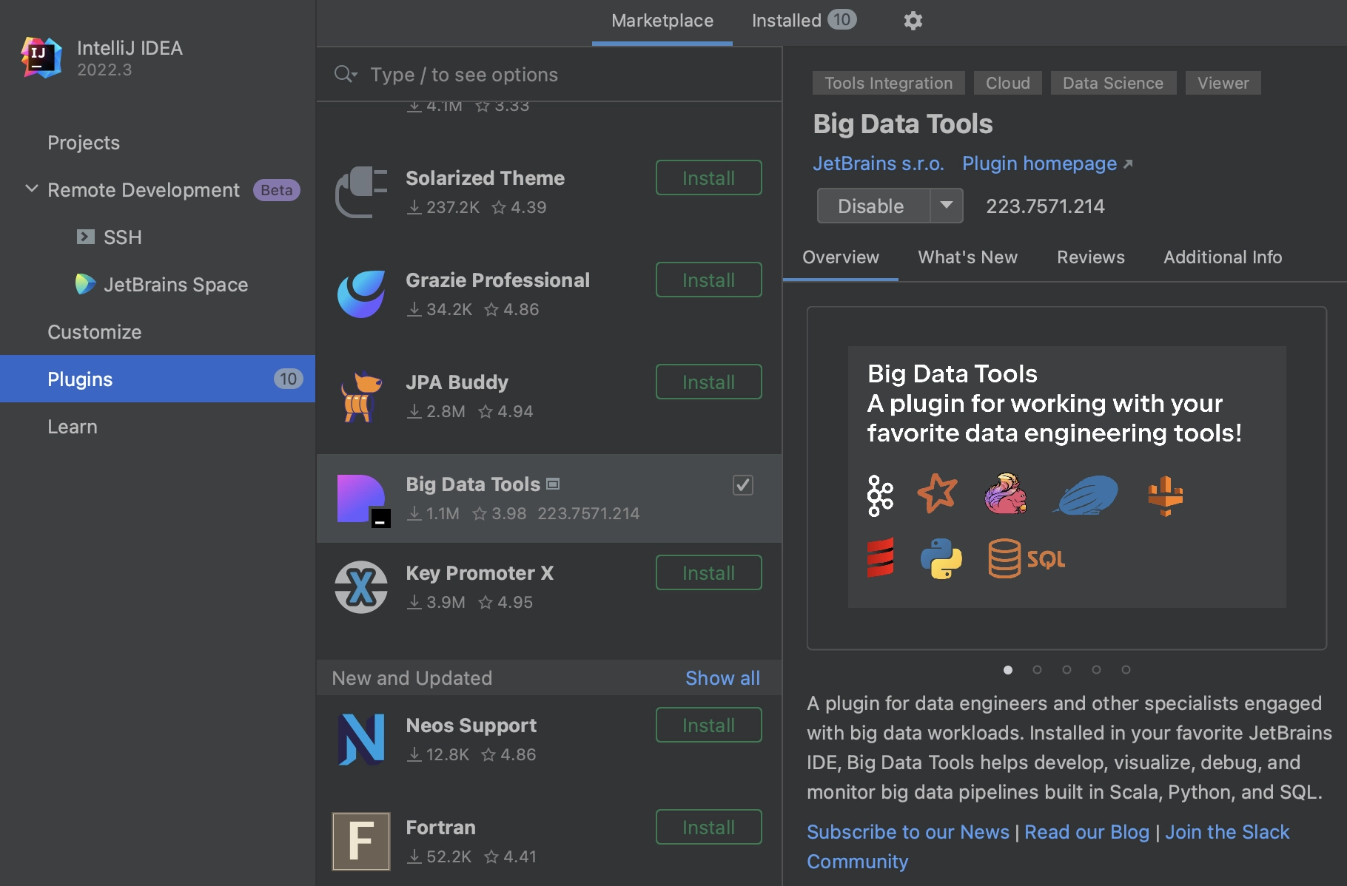Screen dimensions: 1347x886
Task: Switch to the Marketplace tab
Action: coord(662,21)
